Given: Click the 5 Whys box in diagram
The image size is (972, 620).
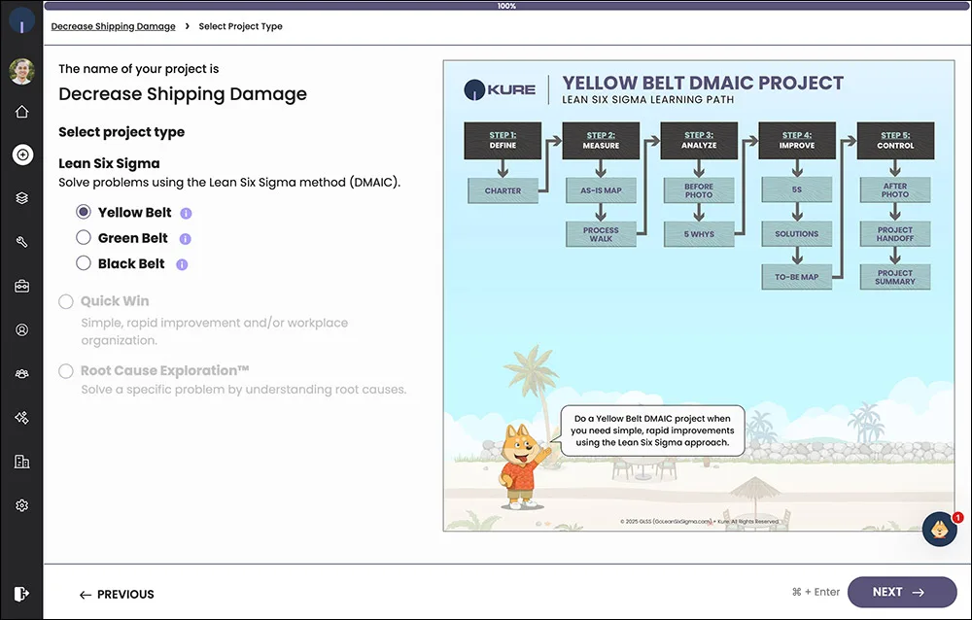Looking at the screenshot, I should tap(699, 234).
